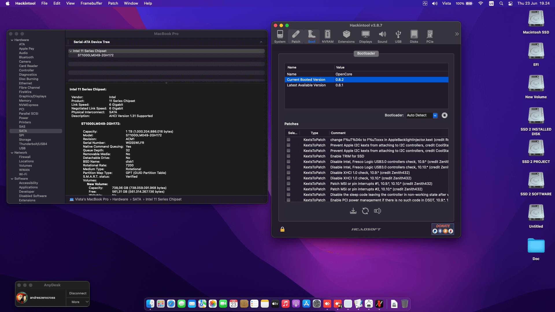
Task: Open Safari from the Dock
Action: point(171,304)
